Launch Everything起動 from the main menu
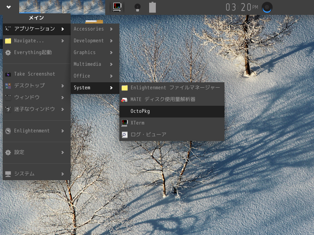The height and width of the screenshot is (235, 314). (37, 52)
